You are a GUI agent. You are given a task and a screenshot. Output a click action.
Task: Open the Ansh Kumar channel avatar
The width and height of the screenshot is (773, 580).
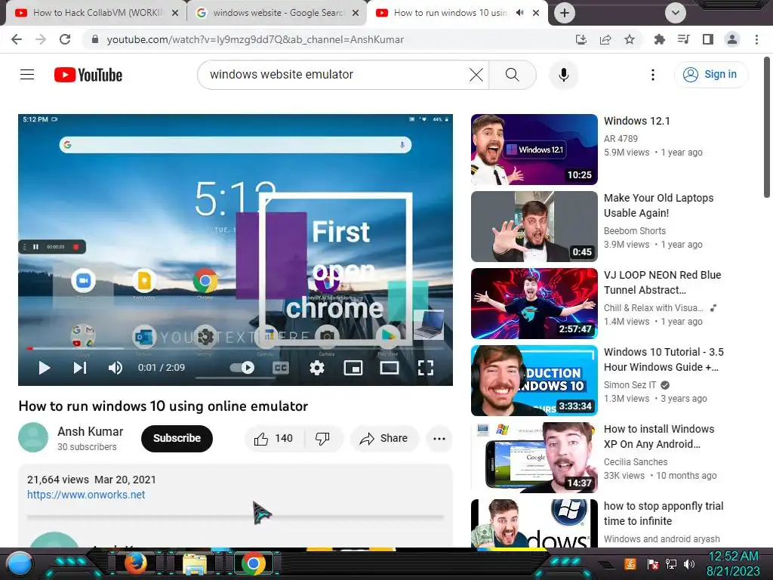pyautogui.click(x=33, y=437)
